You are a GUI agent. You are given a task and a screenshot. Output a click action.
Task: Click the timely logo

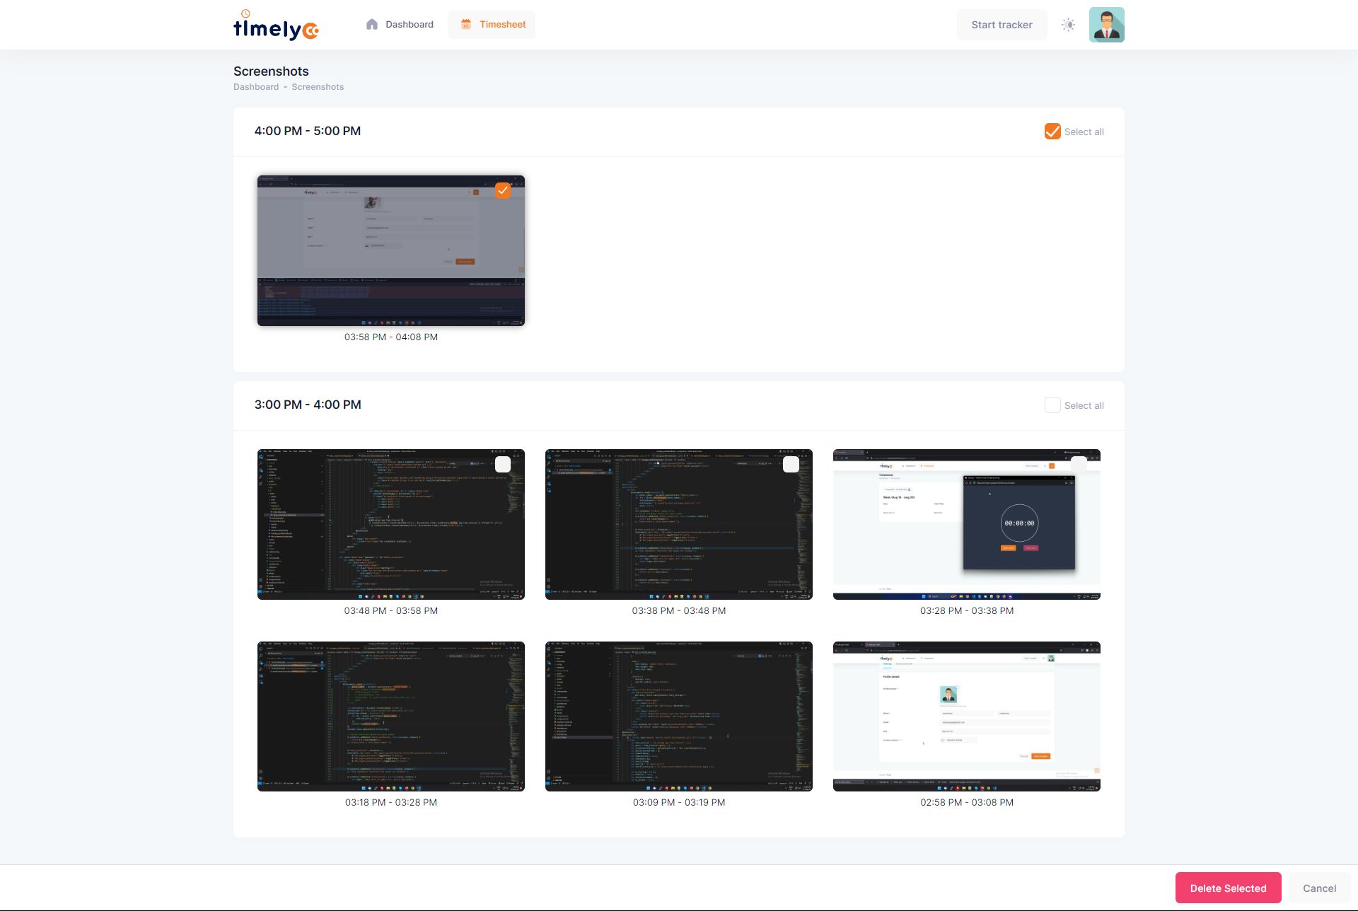(x=276, y=26)
